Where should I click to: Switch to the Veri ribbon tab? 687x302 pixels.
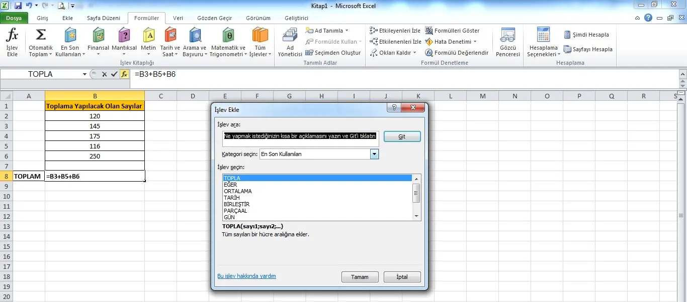point(178,18)
